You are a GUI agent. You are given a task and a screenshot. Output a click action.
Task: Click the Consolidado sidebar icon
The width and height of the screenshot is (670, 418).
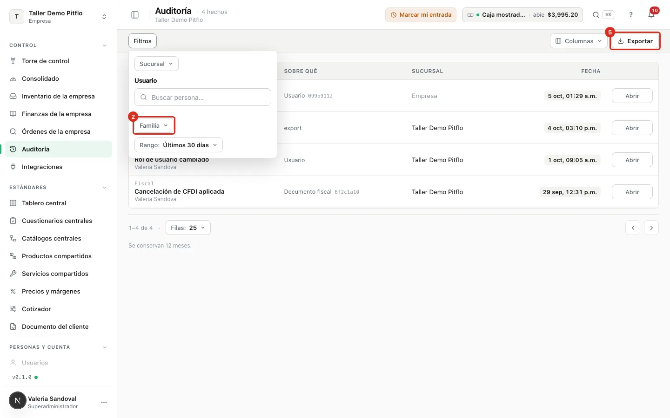[13, 78]
